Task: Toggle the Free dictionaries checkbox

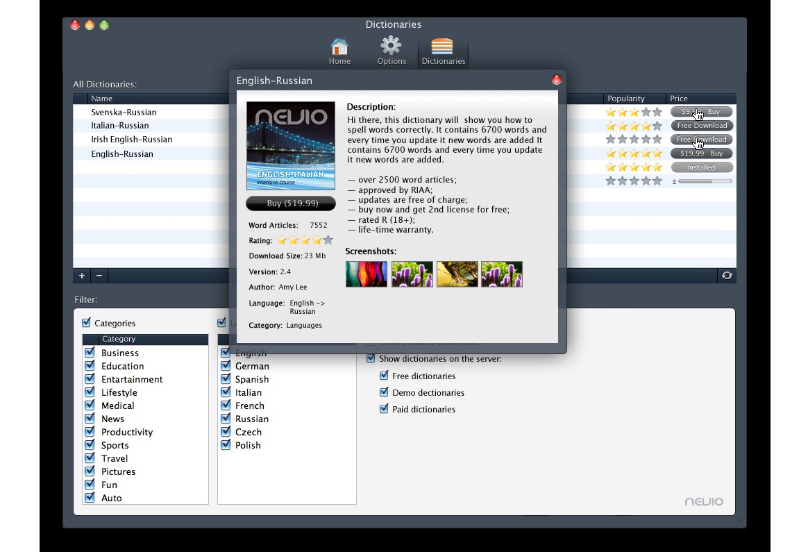Action: tap(384, 375)
